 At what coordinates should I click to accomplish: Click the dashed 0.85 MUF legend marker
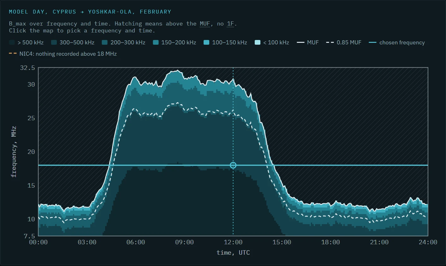coord(330,42)
